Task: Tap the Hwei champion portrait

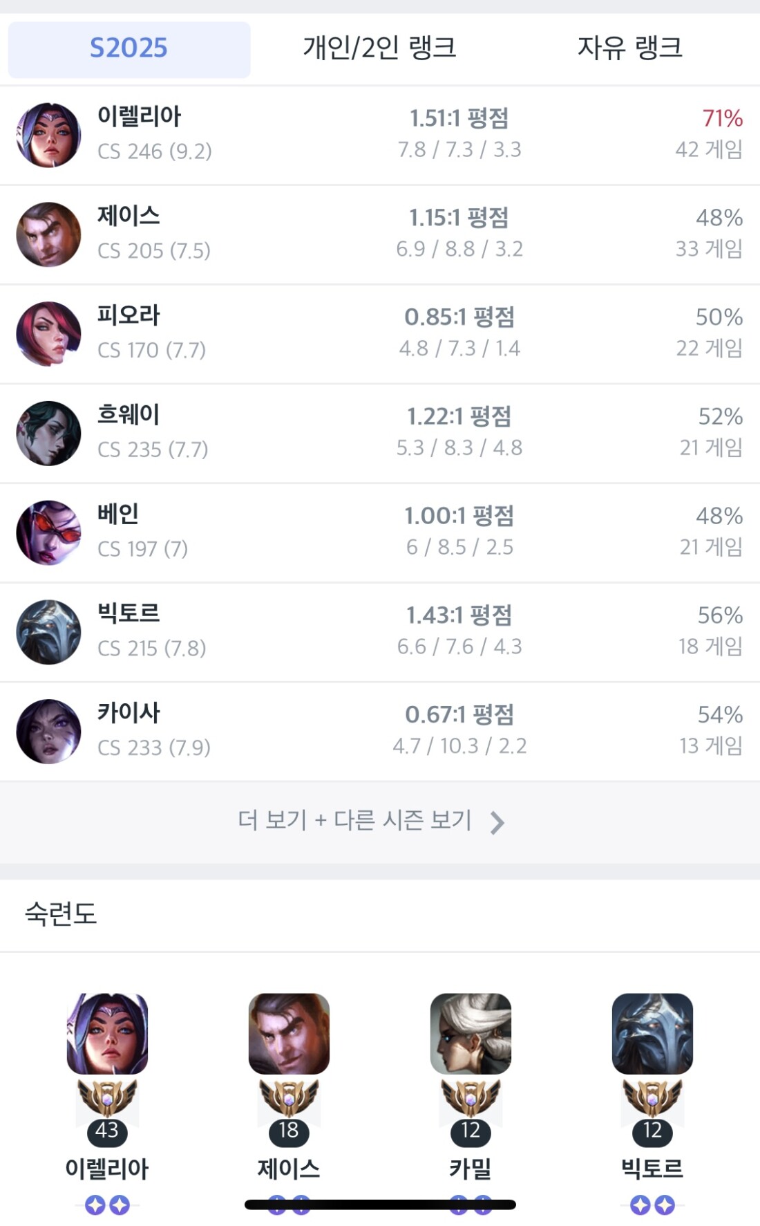Action: [48, 434]
